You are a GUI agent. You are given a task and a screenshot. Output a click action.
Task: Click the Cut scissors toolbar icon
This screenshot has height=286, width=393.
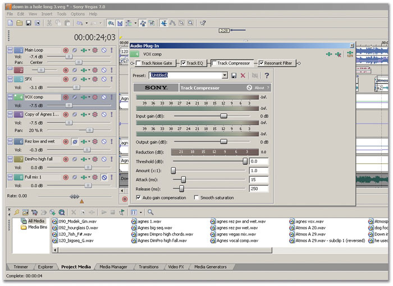(49, 23)
